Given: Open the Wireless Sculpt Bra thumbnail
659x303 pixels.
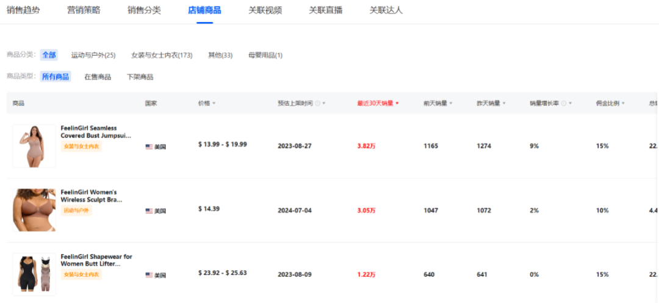Looking at the screenshot, I should [34, 210].
